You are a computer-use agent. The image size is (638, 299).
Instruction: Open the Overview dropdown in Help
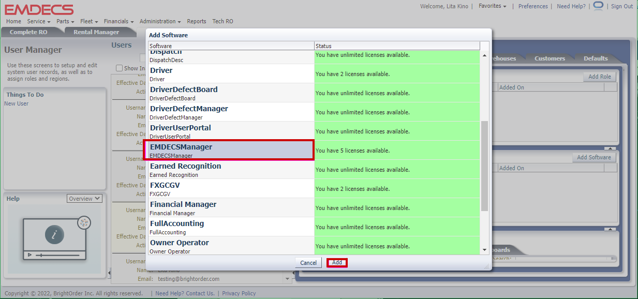click(84, 199)
